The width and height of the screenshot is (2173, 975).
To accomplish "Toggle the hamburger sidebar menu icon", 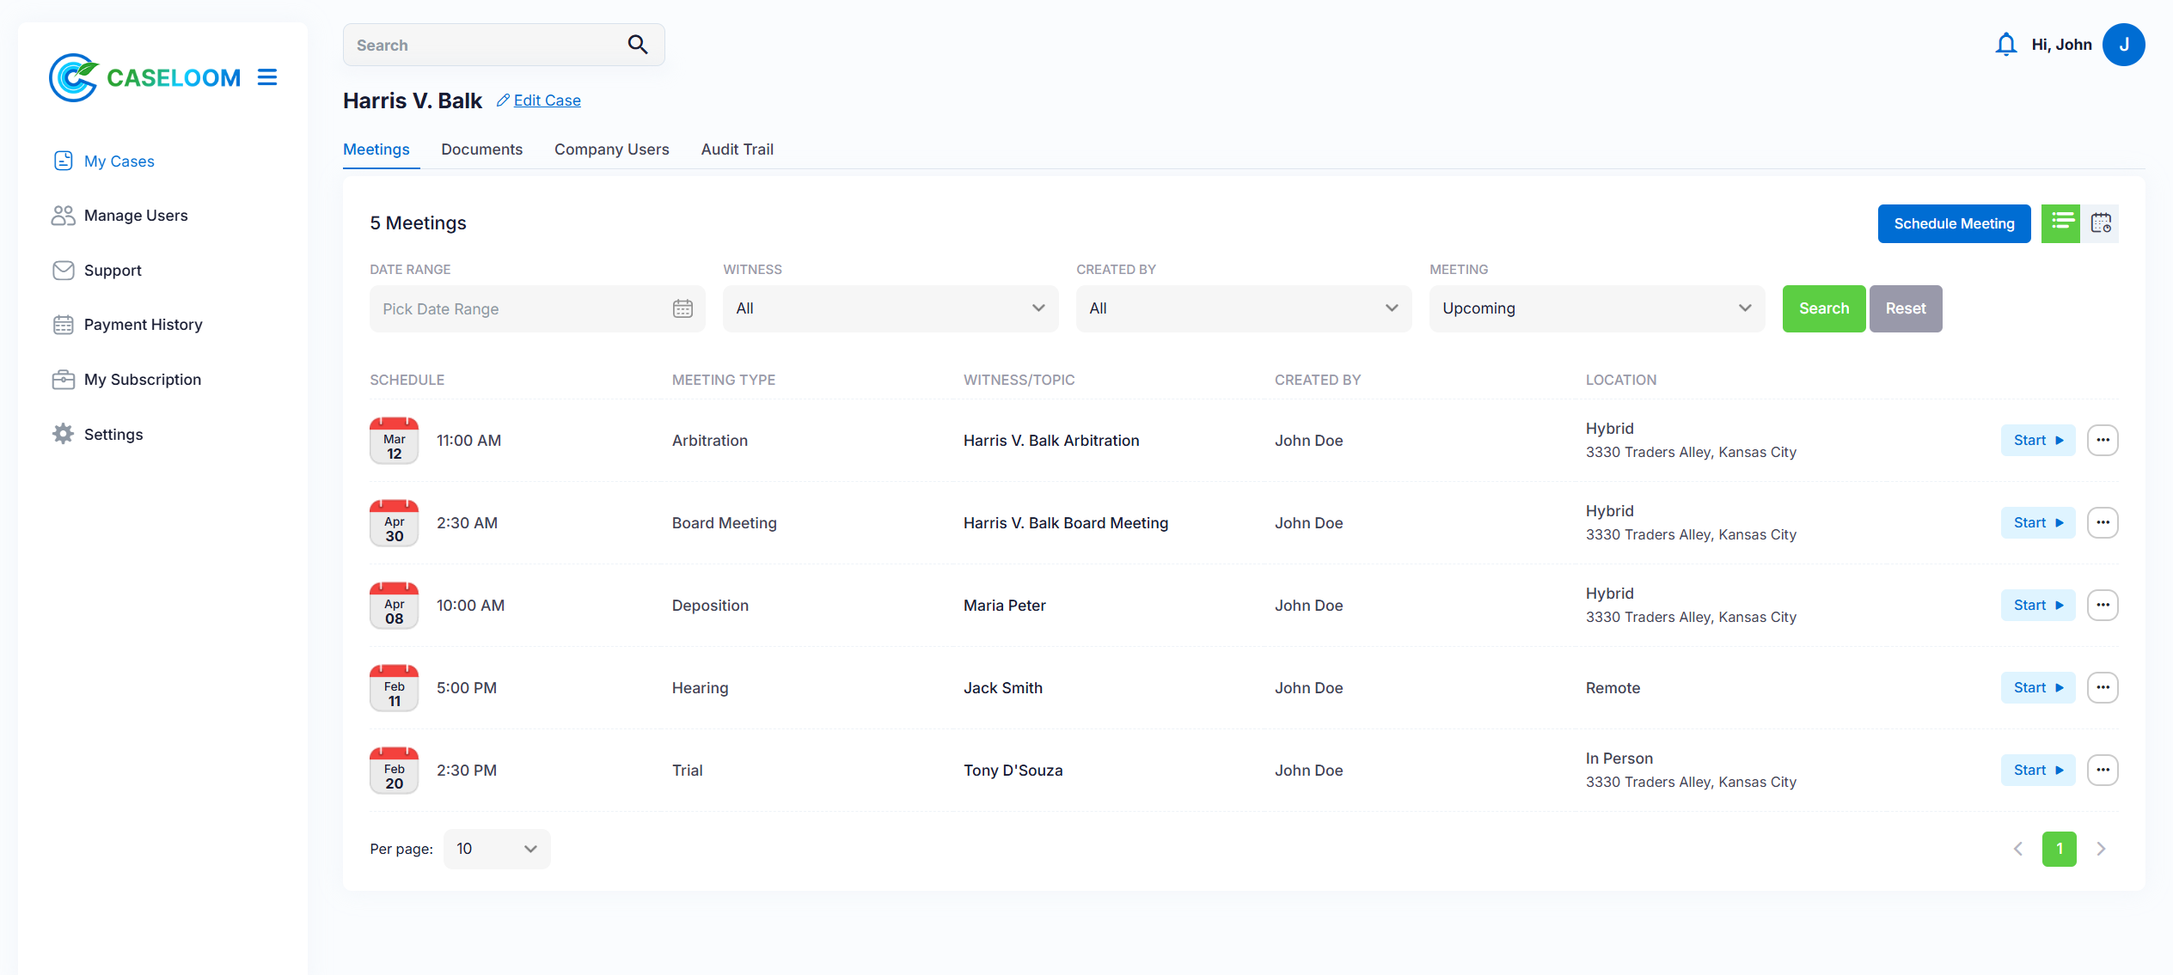I will (267, 77).
